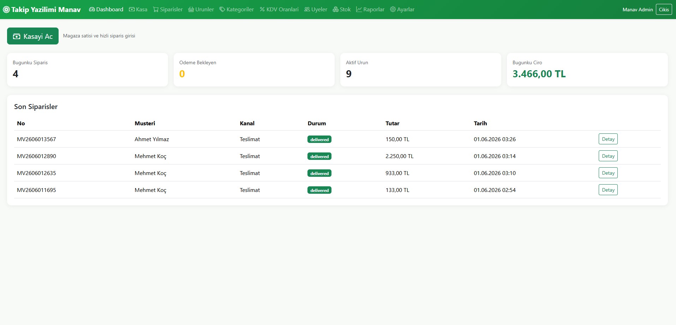Click the Son Siparisler heading
This screenshot has height=325, width=676.
(36, 107)
